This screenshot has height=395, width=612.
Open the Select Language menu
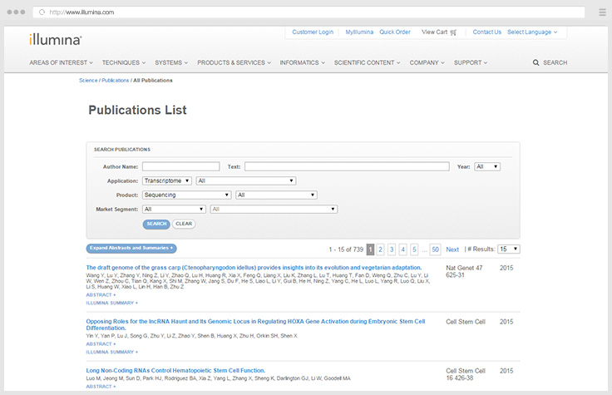(x=532, y=32)
